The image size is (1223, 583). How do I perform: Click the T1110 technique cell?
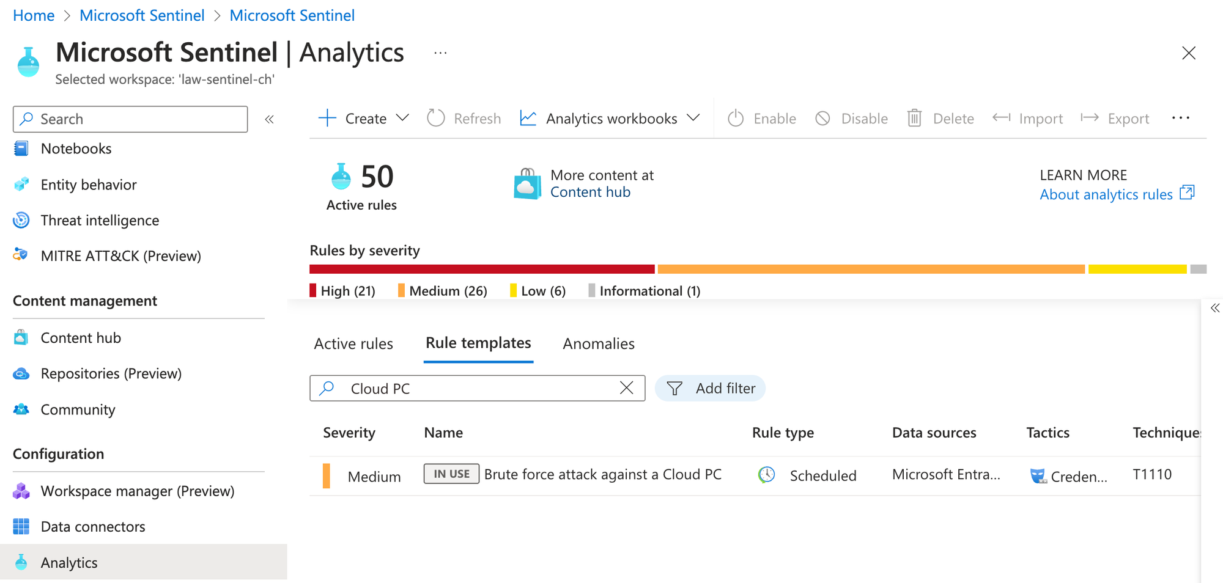tap(1152, 474)
